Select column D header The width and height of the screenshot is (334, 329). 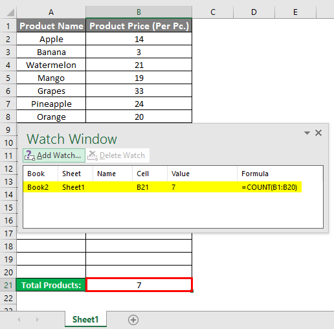(x=254, y=12)
